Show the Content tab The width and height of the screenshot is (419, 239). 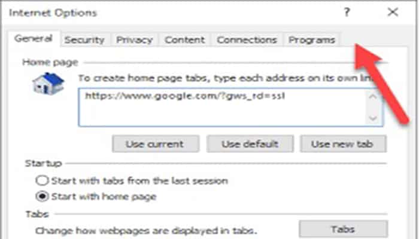click(184, 40)
